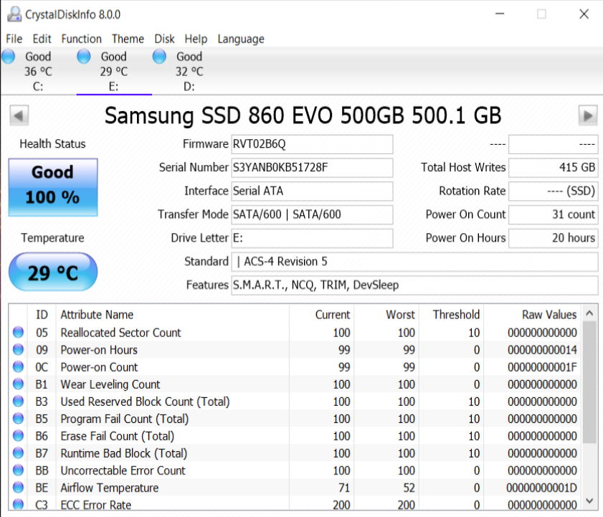603x517 pixels.
Task: Click the Firmware field RVT02B6Q
Action: (313, 144)
